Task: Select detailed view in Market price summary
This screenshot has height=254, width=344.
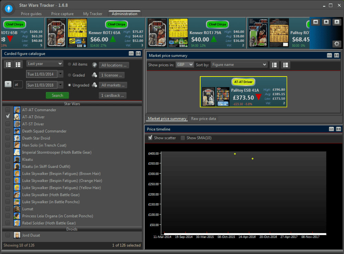Action: 274,65
